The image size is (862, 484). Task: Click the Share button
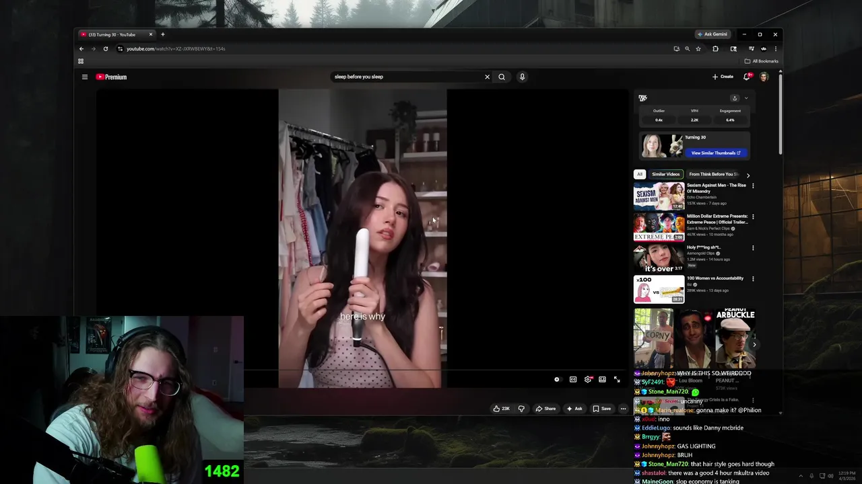(x=545, y=409)
